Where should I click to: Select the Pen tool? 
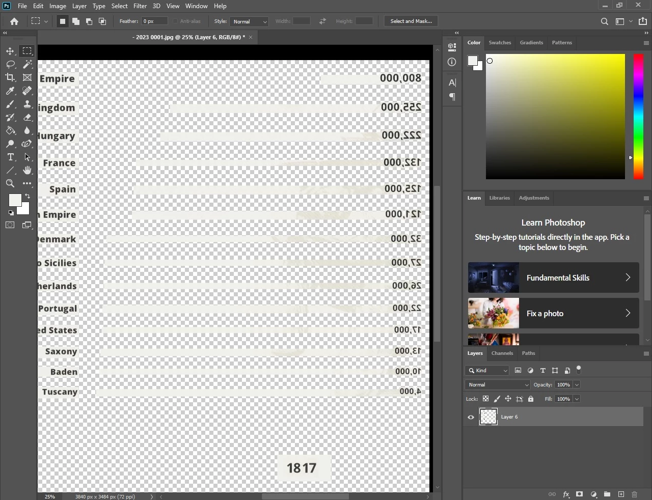[x=27, y=144]
